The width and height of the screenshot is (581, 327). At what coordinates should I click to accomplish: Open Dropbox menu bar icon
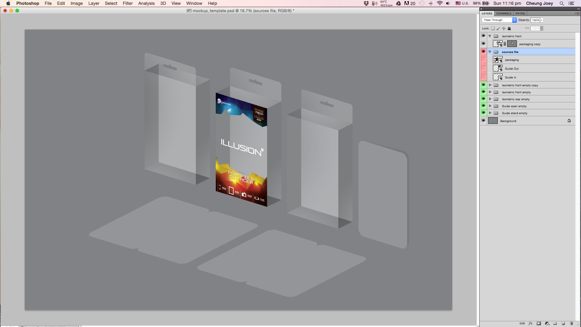[366, 3]
